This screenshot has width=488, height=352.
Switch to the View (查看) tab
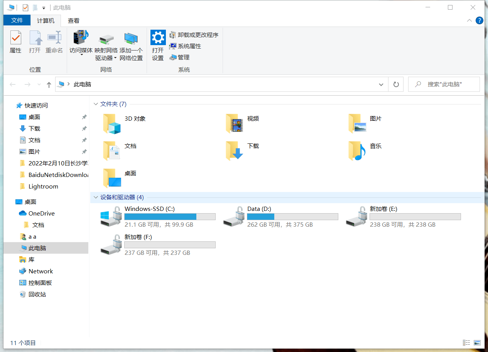pos(74,20)
